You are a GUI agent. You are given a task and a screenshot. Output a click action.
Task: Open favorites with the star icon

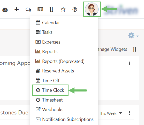pos(63,10)
